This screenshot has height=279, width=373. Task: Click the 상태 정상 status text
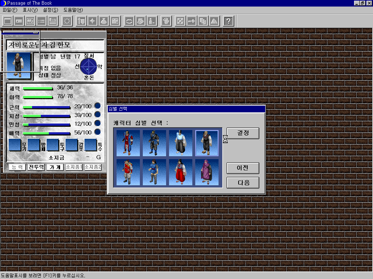point(50,75)
